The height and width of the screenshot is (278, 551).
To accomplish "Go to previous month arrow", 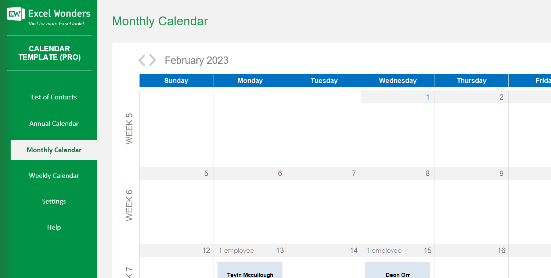I will pos(142,60).
